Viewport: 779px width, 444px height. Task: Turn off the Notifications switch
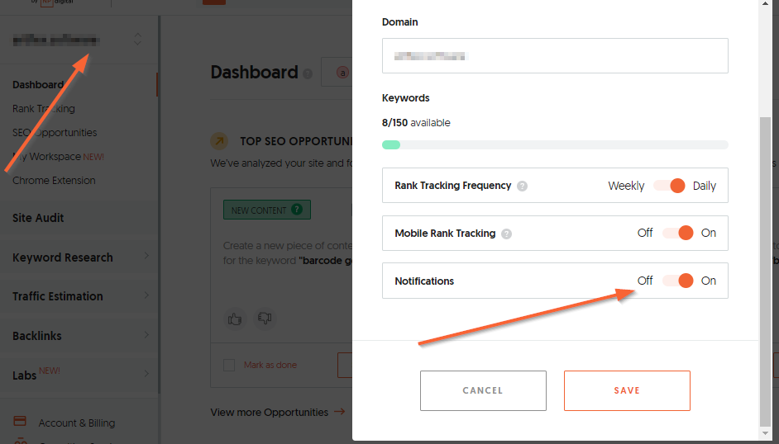(x=677, y=281)
